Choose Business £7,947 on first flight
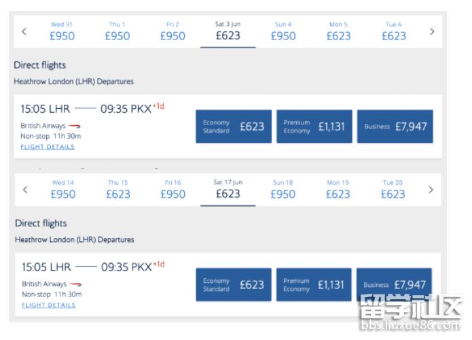The width and height of the screenshot is (472, 340). click(x=395, y=126)
